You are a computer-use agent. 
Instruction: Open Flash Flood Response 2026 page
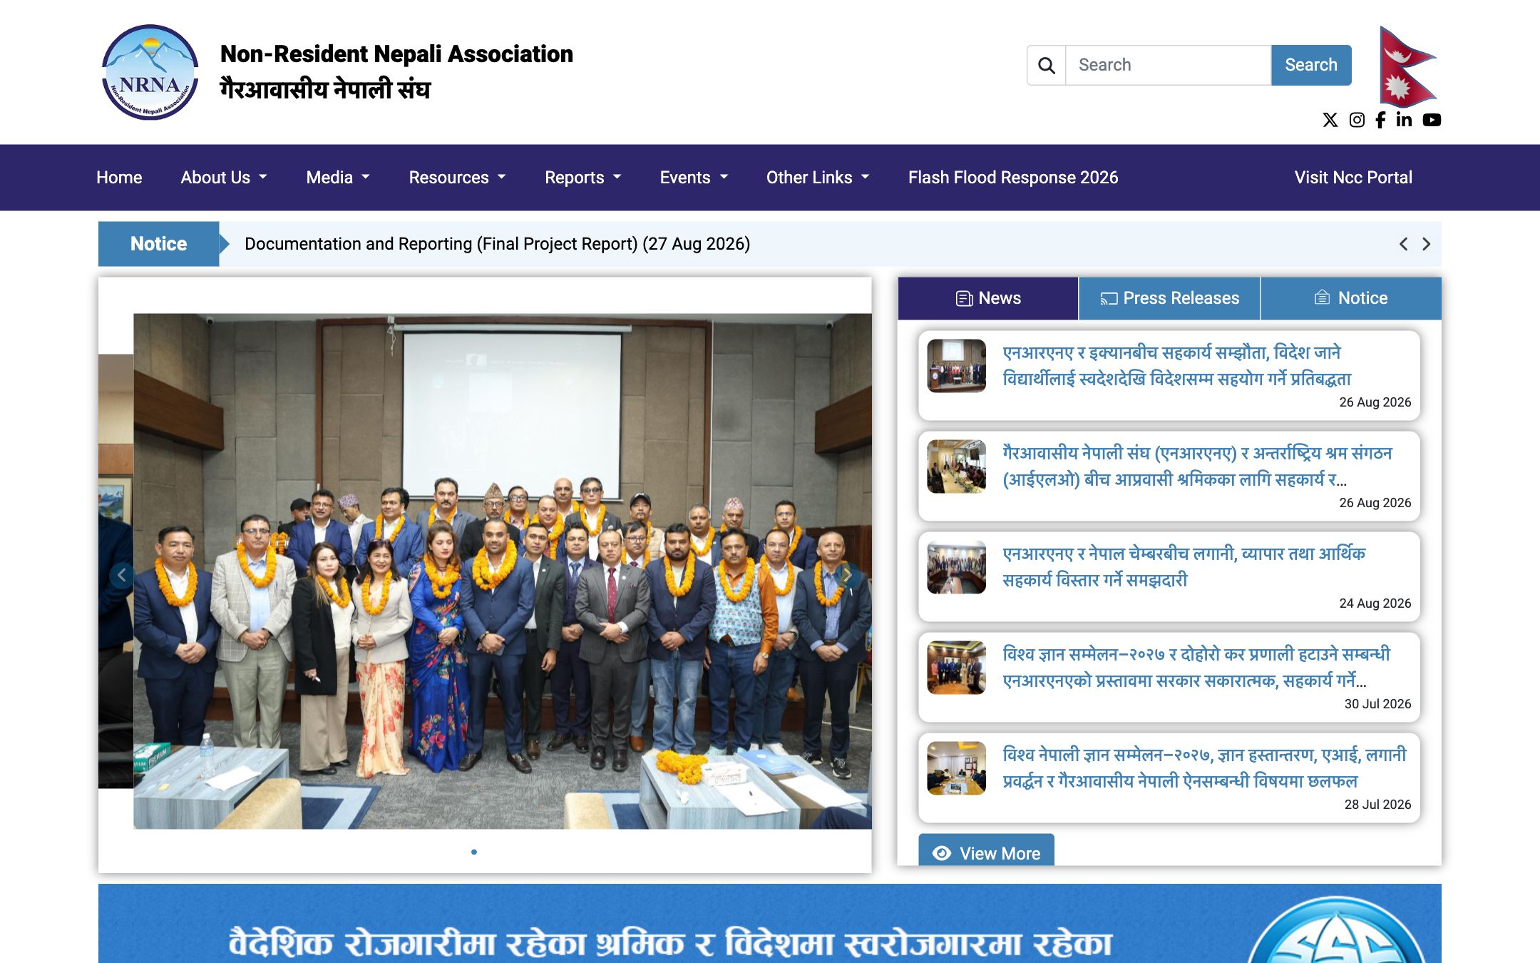tap(1013, 178)
